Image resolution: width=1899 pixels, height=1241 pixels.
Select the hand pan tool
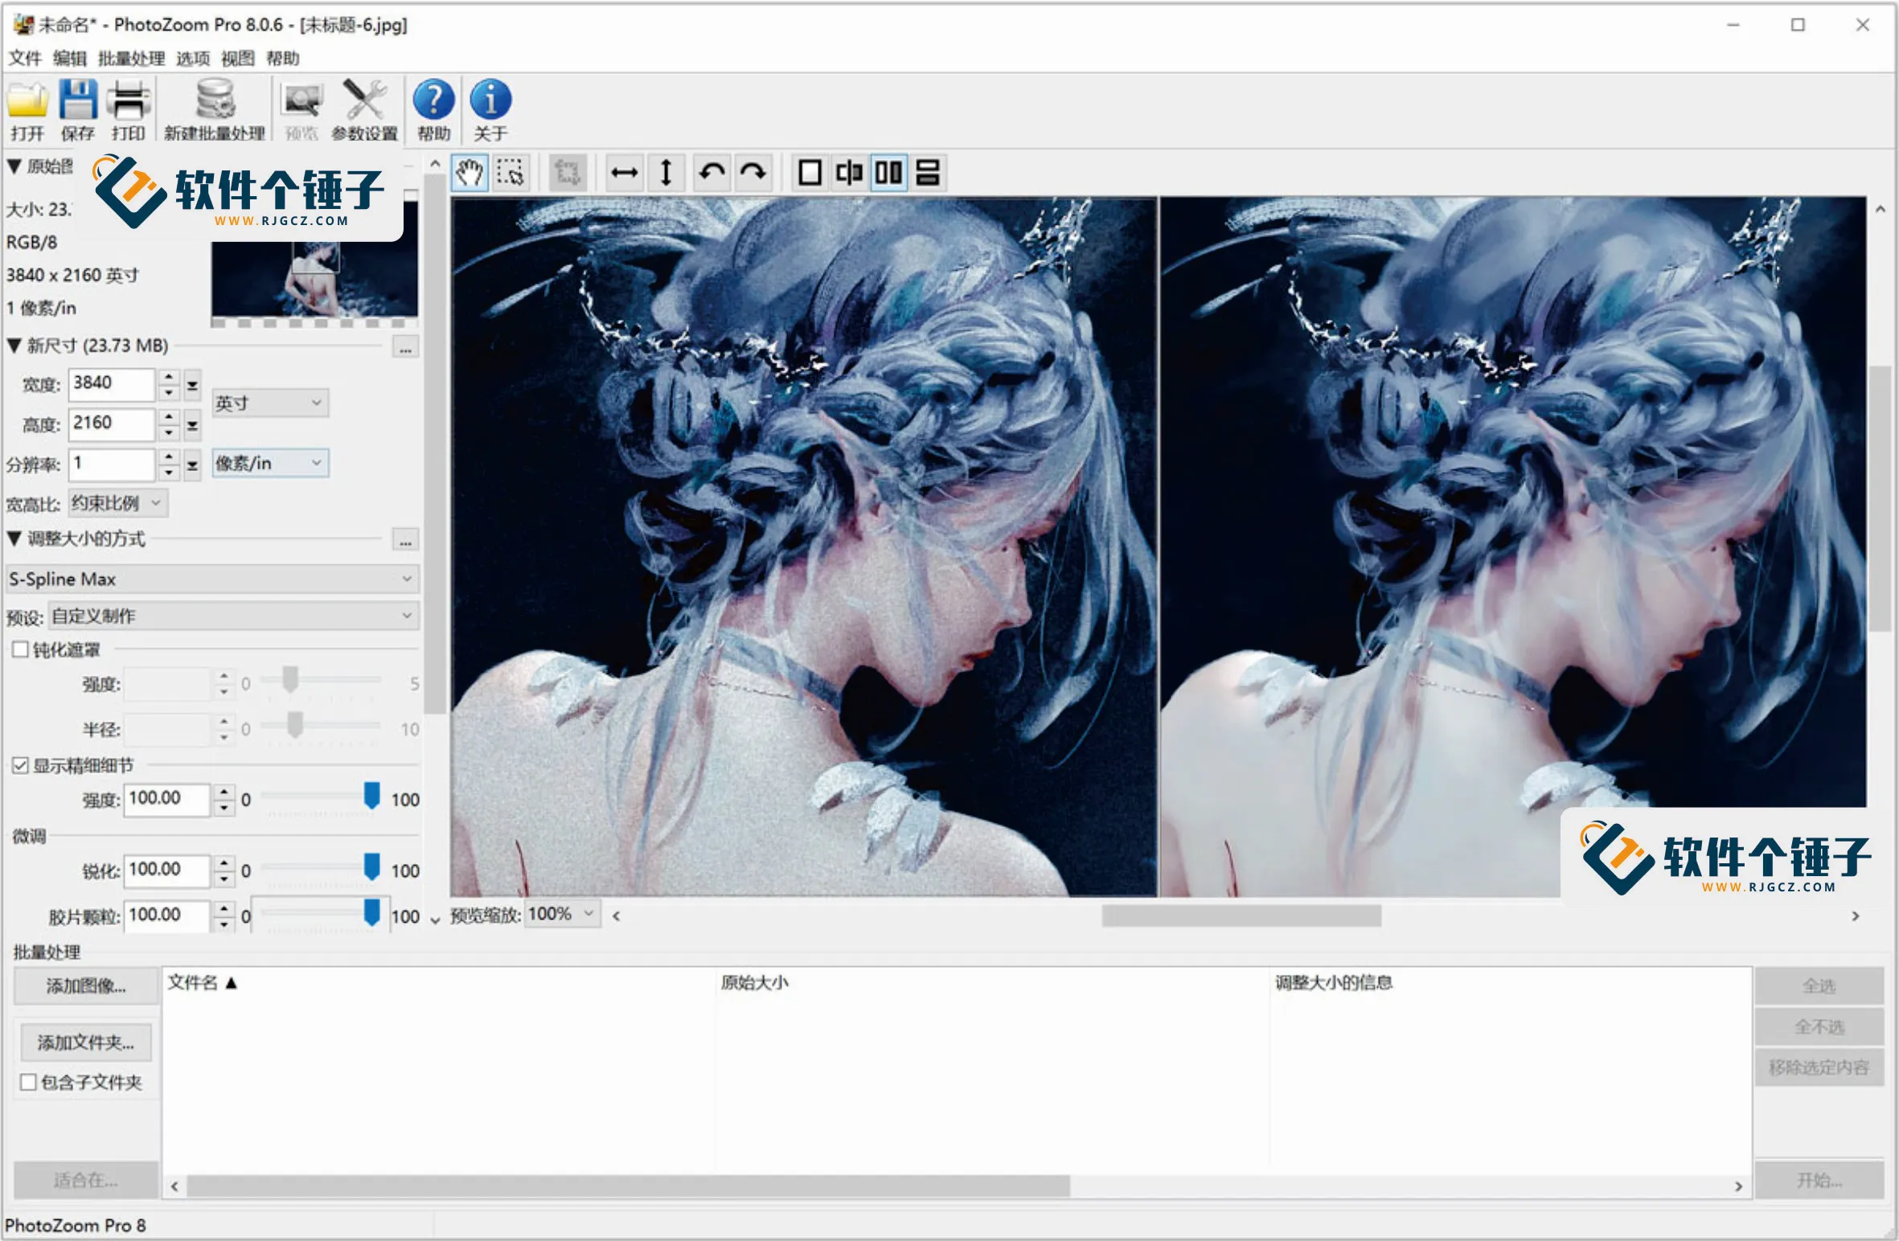470,173
